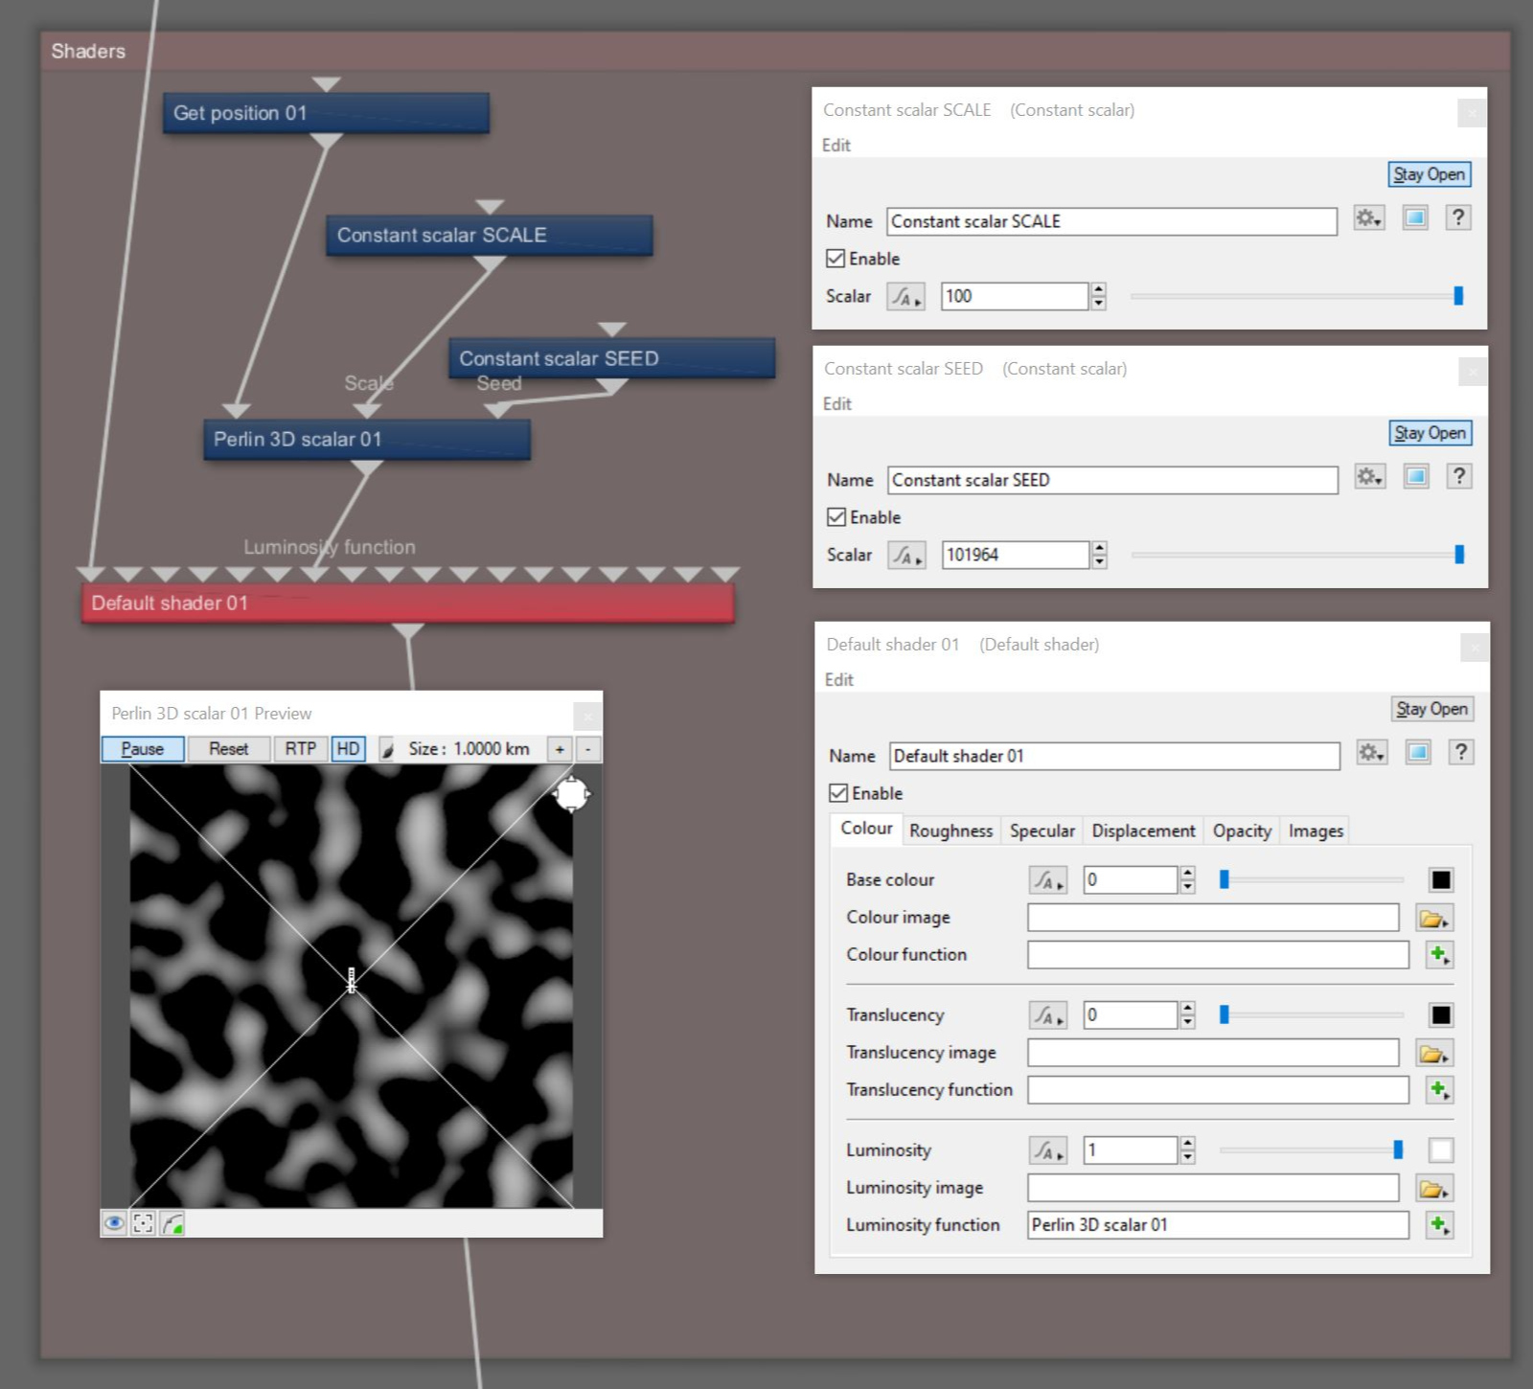Click the Luminosity white colour swatch
This screenshot has height=1389, width=1533.
point(1440,1150)
